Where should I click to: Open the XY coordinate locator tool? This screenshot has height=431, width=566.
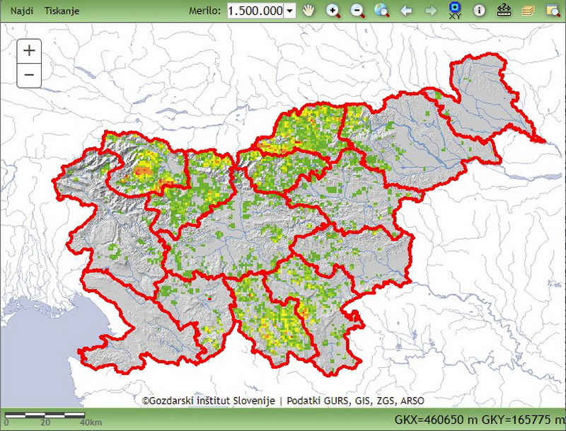coord(455,11)
